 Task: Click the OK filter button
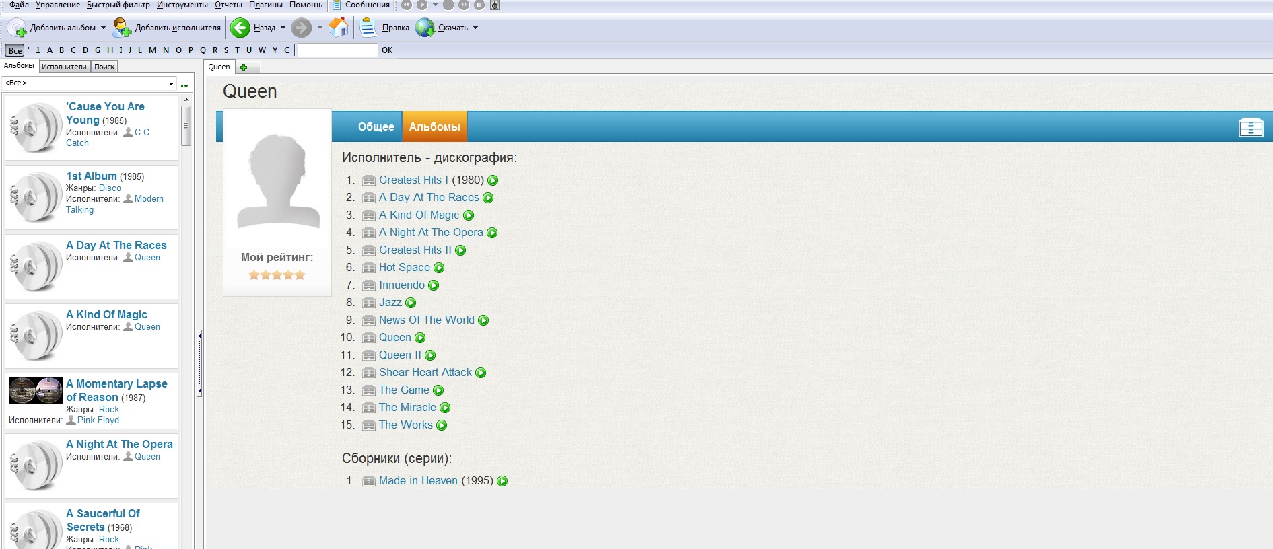(387, 50)
